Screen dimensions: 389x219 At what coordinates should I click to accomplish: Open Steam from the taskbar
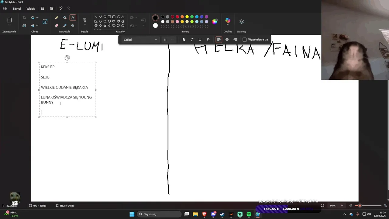pos(222,214)
